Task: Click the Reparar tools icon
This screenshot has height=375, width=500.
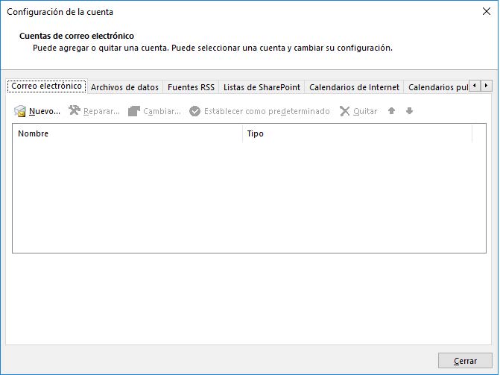Action: [74, 111]
